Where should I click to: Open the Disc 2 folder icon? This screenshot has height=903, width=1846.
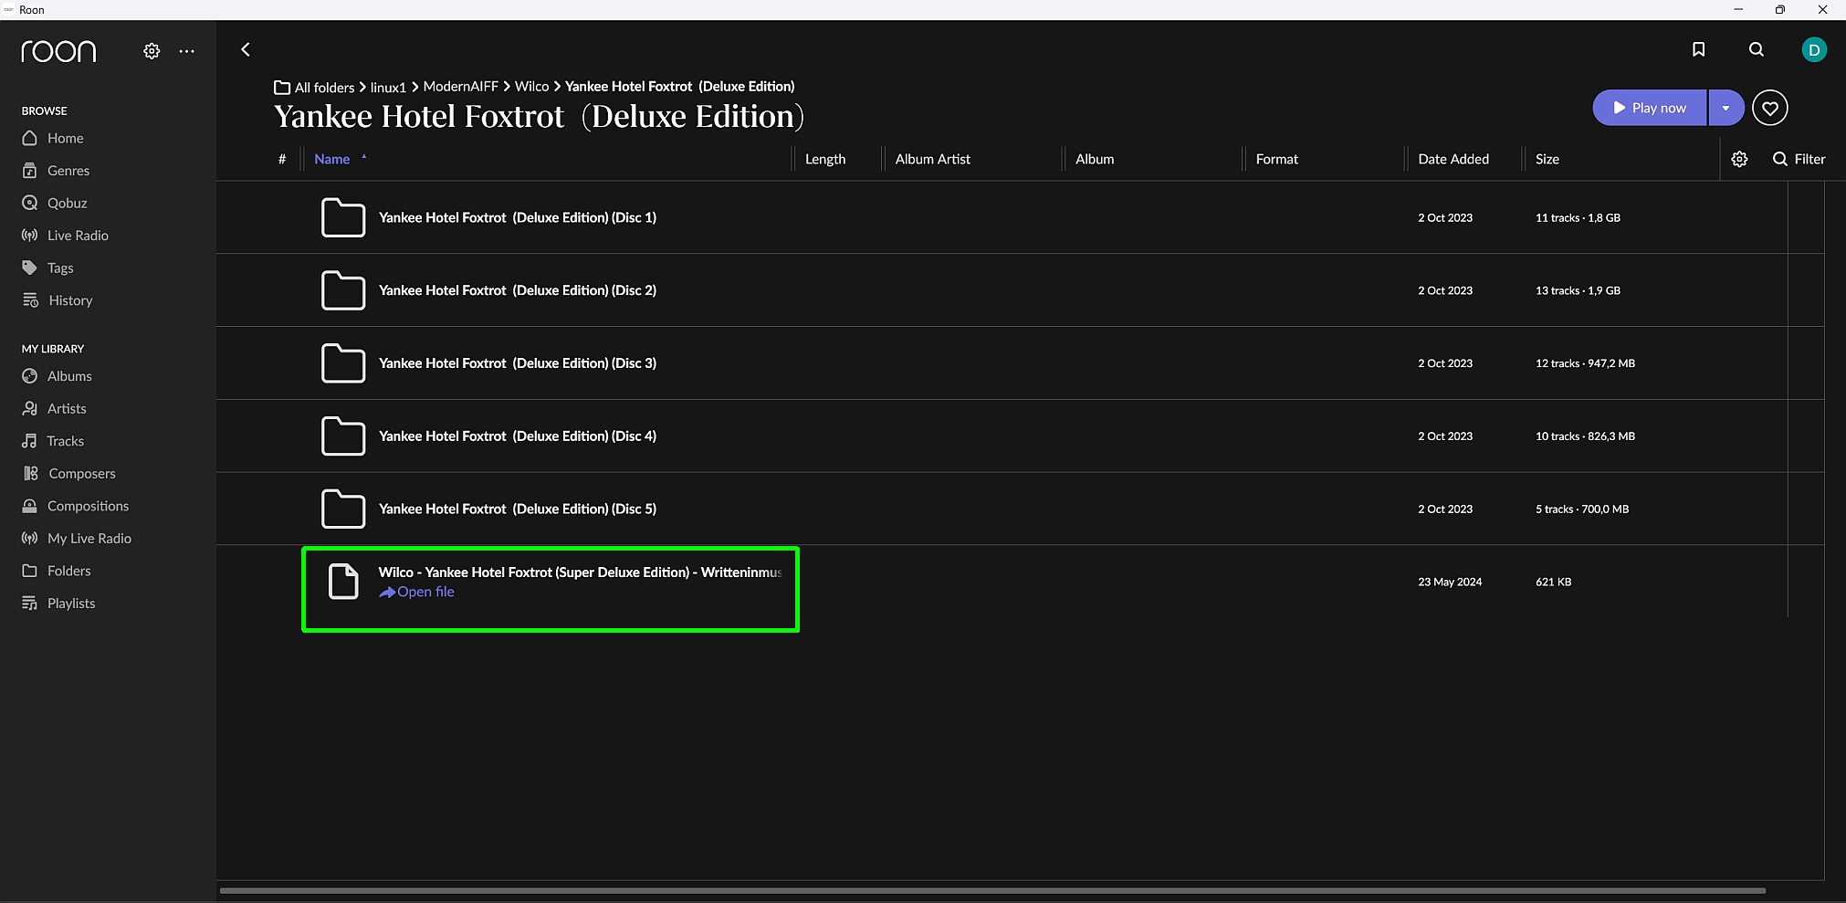click(343, 290)
